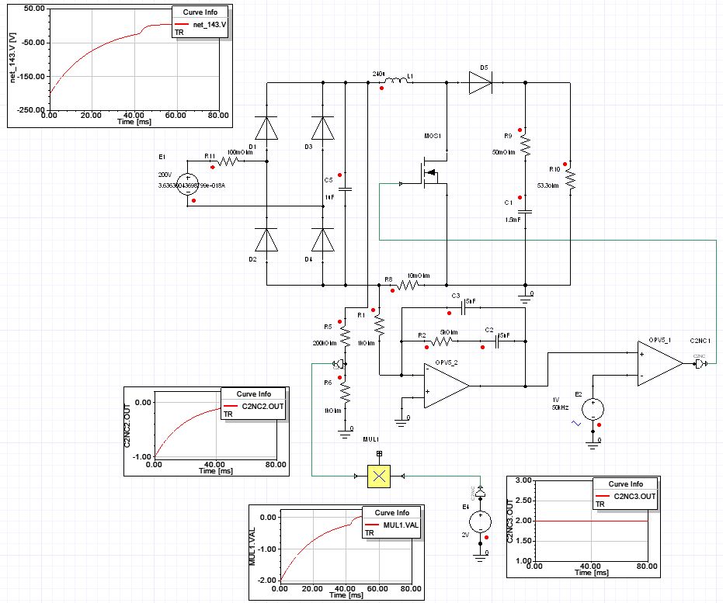Select capacitor C3 symbol
Image resolution: width=723 pixels, height=603 pixels.
464,308
